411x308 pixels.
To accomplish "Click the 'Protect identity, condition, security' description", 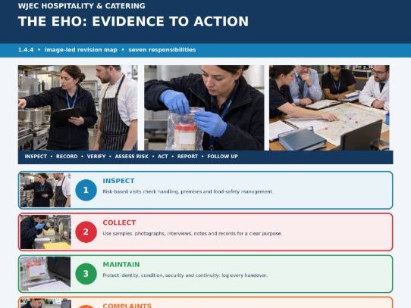I will click(x=185, y=275).
